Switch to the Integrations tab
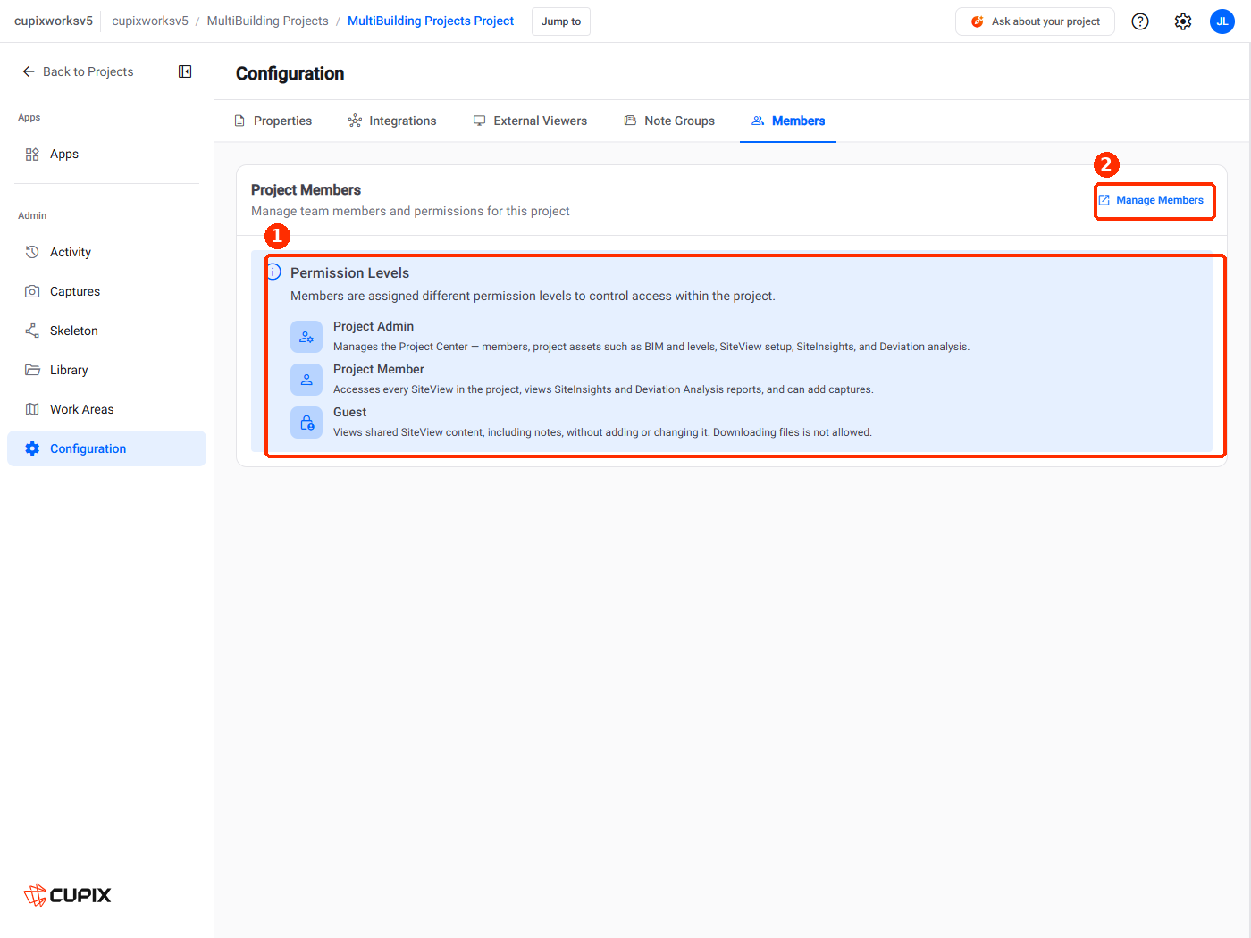The height and width of the screenshot is (938, 1251). pyautogui.click(x=392, y=121)
